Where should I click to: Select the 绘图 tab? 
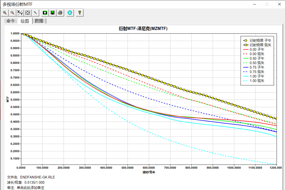pyautogui.click(x=25, y=21)
